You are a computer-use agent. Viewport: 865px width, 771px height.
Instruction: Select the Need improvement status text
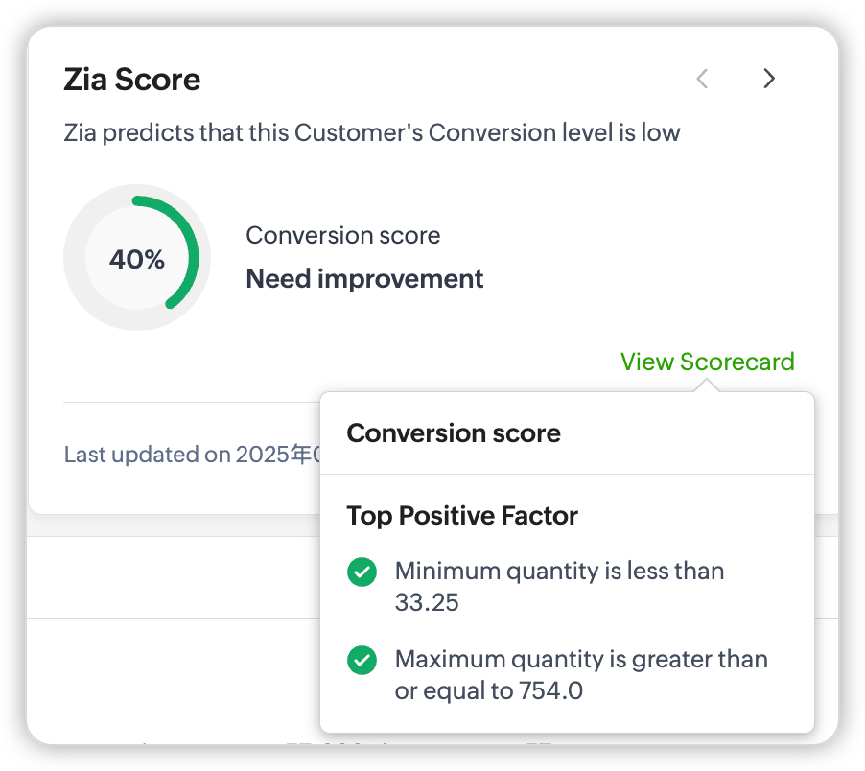click(x=364, y=279)
